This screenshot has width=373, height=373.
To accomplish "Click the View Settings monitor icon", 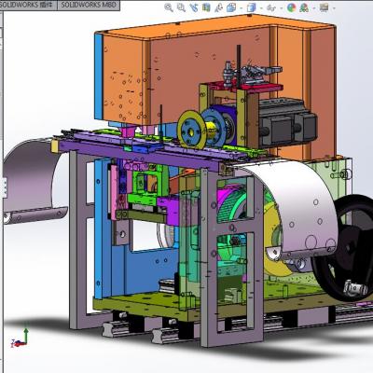I will pos(324,7).
